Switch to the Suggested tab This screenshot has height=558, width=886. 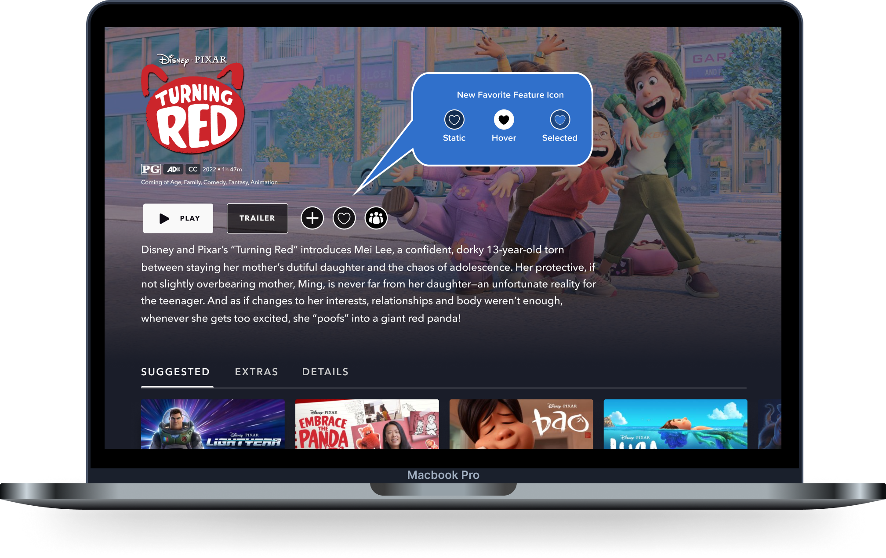175,372
